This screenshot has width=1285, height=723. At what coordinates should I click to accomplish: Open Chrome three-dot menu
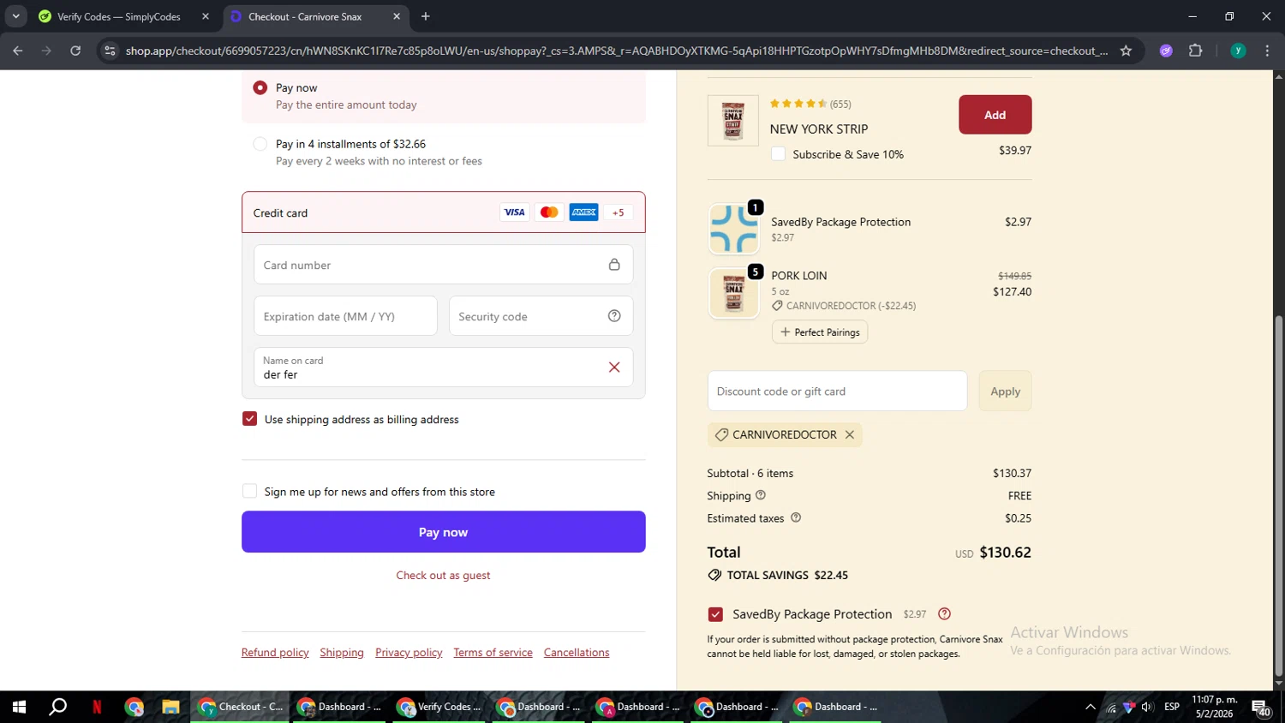(1267, 51)
